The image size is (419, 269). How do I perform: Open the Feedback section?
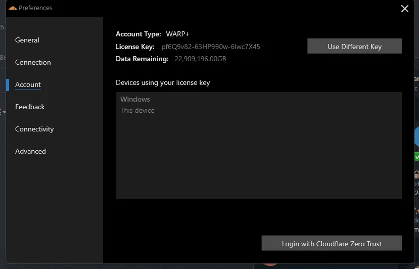[30, 107]
